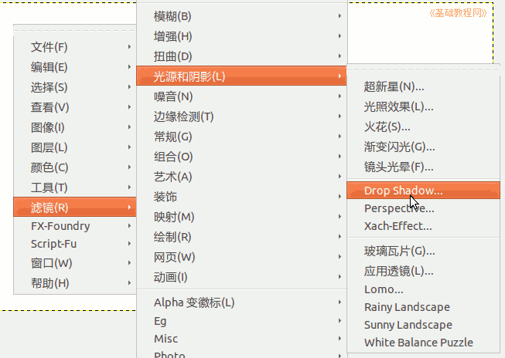Choose the 光照效果(L)... filter
The height and width of the screenshot is (358, 505).
pos(423,106)
